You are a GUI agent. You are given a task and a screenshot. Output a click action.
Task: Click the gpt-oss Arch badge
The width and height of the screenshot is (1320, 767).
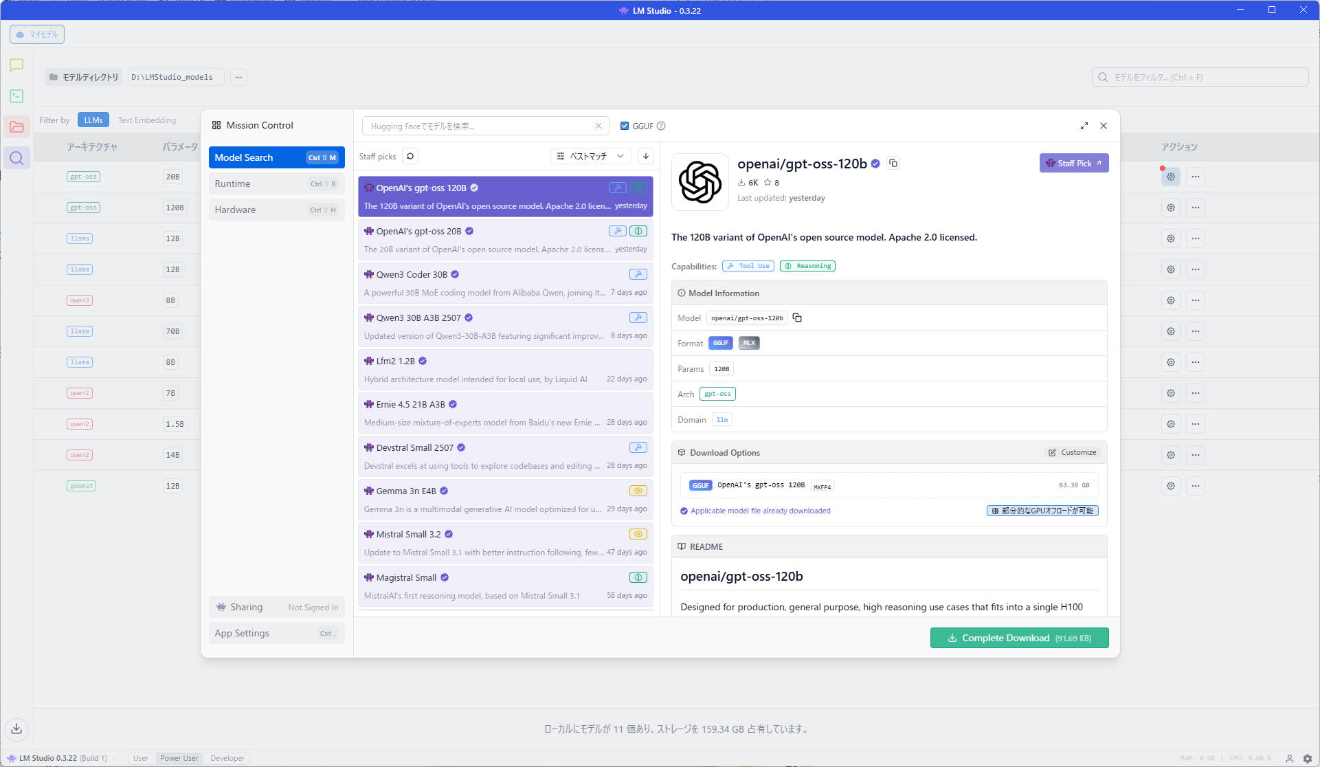pos(717,394)
